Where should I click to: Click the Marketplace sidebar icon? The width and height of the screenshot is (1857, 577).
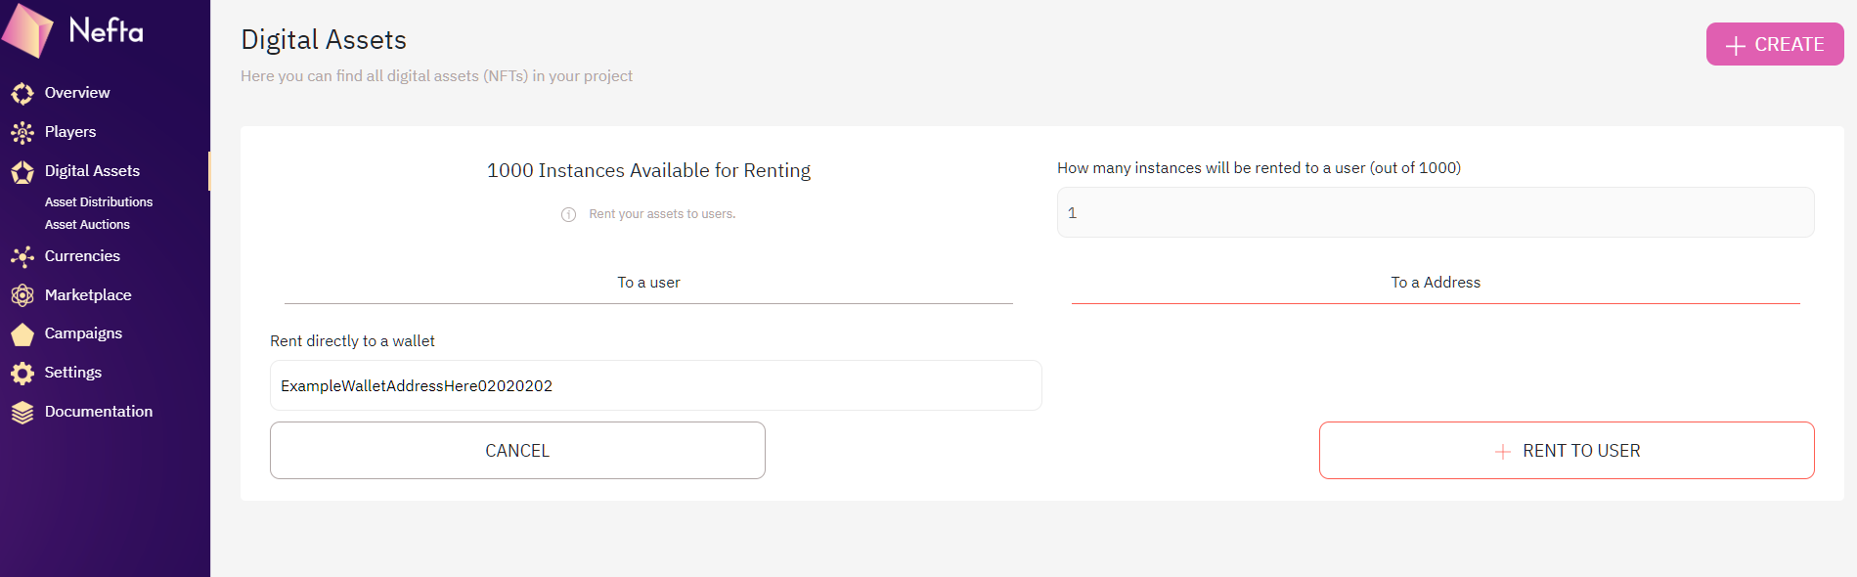(22, 295)
